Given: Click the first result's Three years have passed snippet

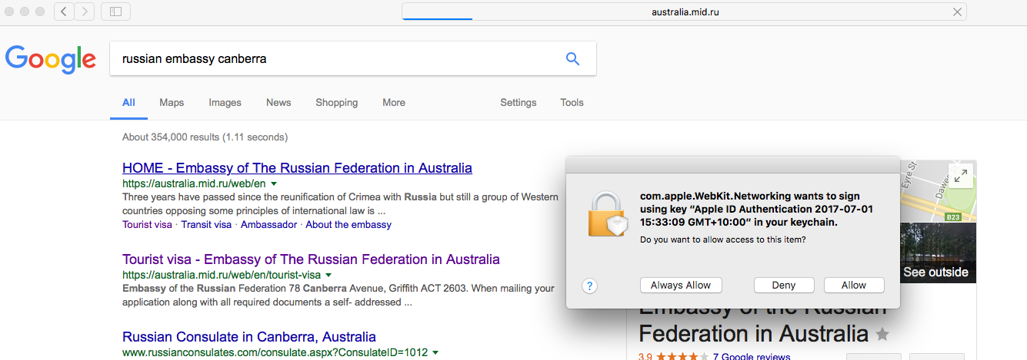Looking at the screenshot, I should 340,203.
